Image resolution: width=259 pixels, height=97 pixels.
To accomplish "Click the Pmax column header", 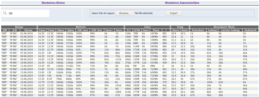I will (x=156, y=30).
